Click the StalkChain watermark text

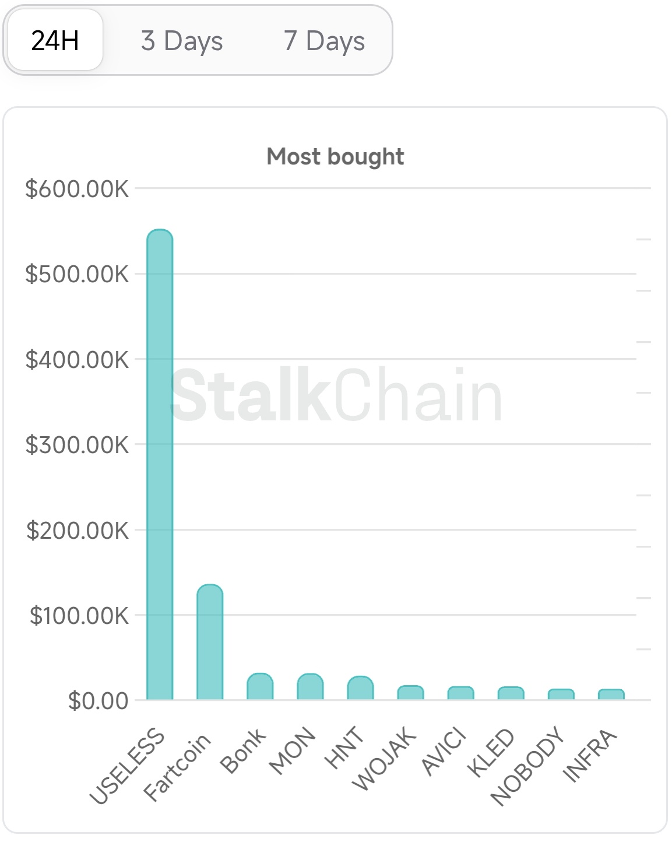click(336, 396)
